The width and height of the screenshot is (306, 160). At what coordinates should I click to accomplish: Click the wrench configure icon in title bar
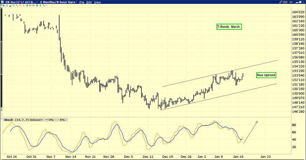point(280,2)
